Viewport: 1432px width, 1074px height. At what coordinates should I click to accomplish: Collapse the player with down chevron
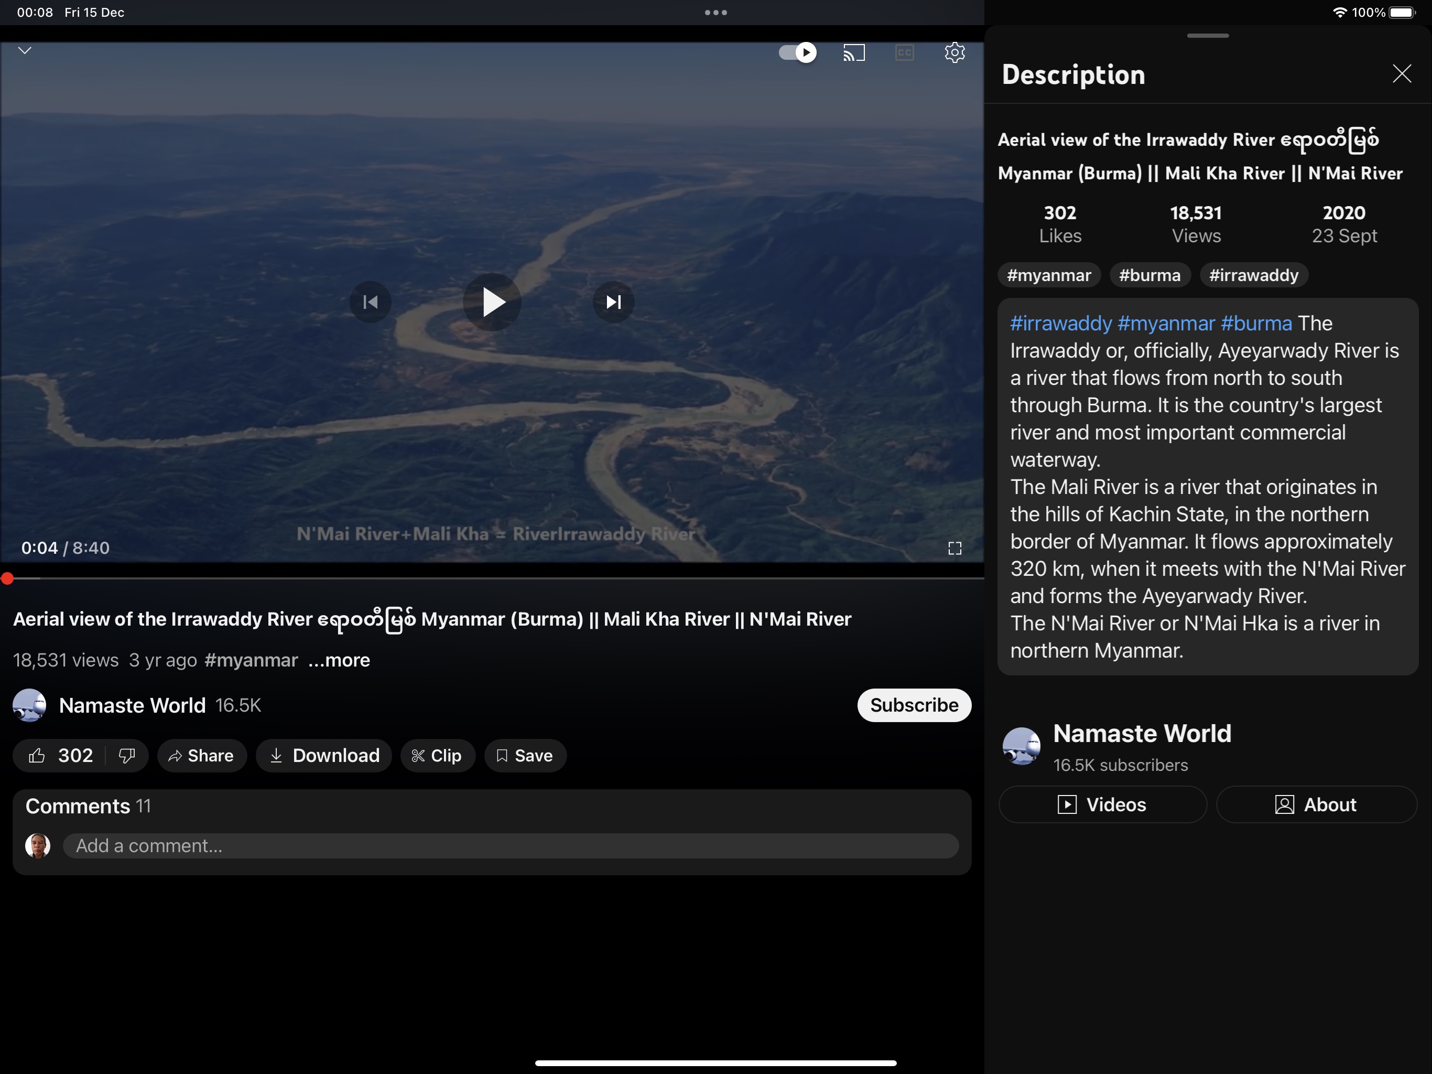coord(25,50)
